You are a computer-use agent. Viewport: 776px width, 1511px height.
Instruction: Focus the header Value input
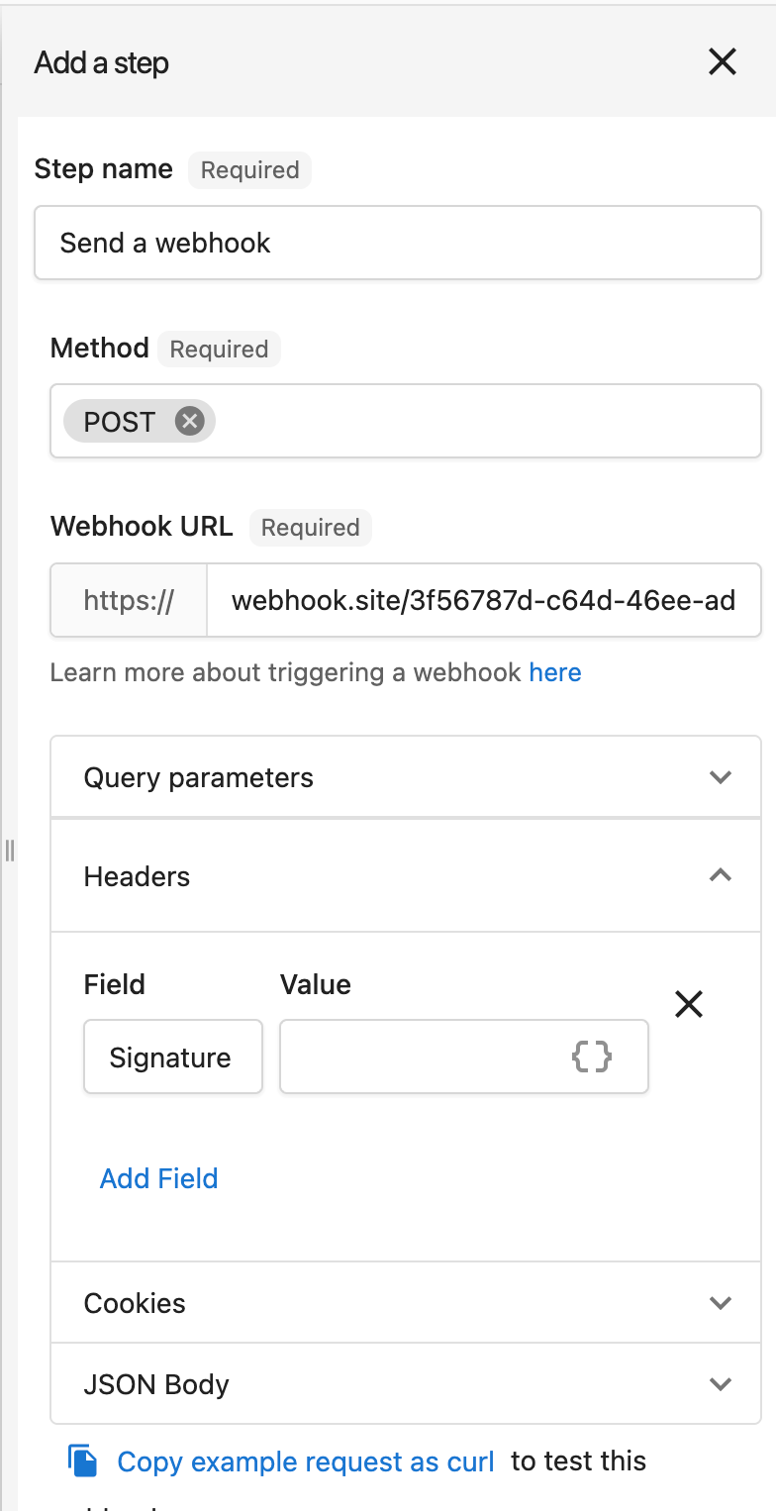tap(464, 1057)
